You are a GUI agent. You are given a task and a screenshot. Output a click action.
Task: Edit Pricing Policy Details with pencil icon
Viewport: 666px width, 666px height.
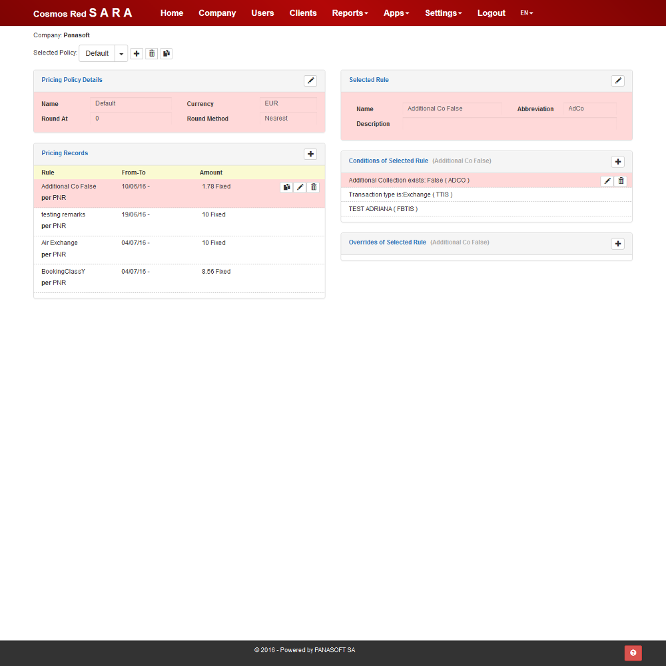click(310, 81)
